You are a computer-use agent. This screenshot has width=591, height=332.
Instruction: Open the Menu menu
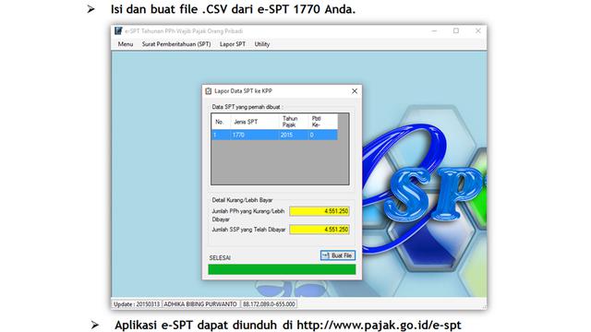tap(126, 44)
